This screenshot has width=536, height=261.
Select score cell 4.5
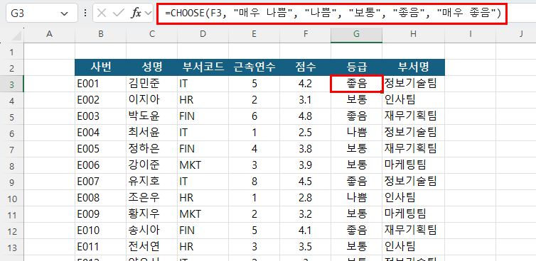click(305, 181)
